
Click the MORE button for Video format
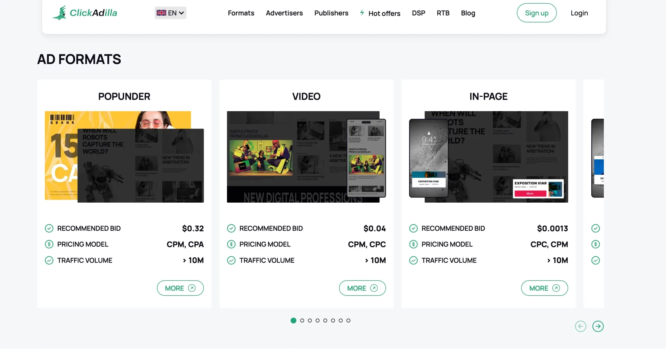click(x=362, y=288)
